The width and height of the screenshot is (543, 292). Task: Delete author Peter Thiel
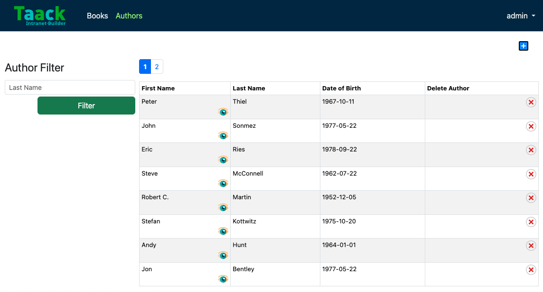coord(531,102)
